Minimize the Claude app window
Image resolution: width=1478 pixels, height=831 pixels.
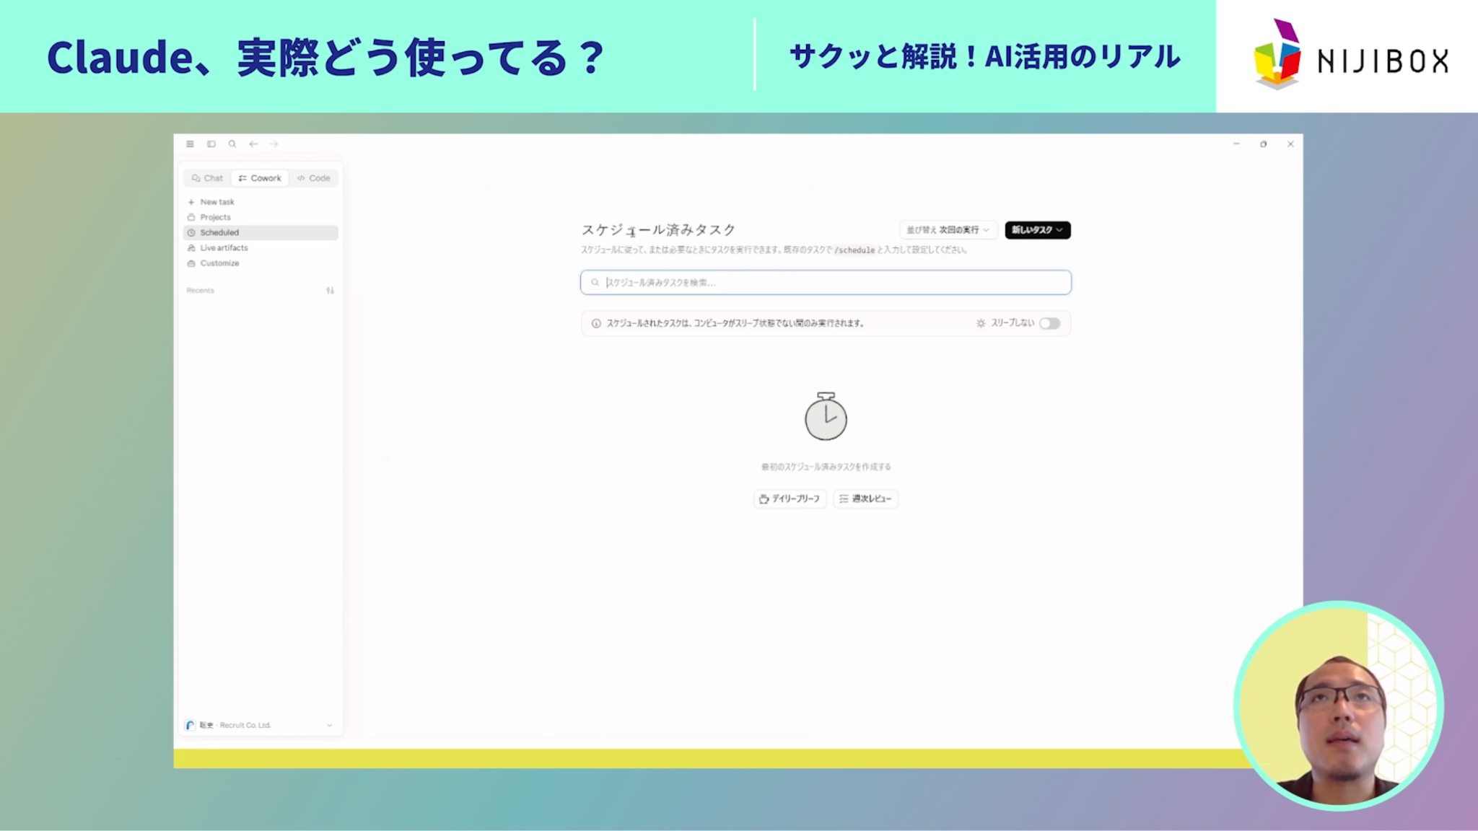pyautogui.click(x=1236, y=144)
